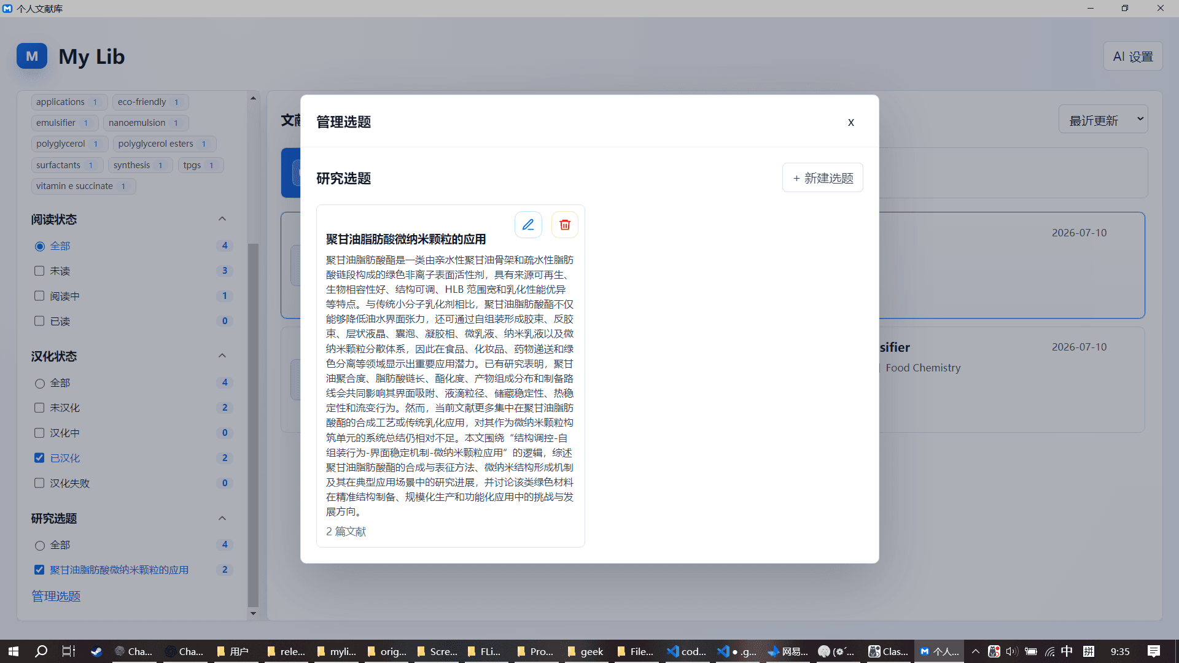The height and width of the screenshot is (663, 1179).
Task: Switch to the myli... folder window
Action: click(x=337, y=651)
